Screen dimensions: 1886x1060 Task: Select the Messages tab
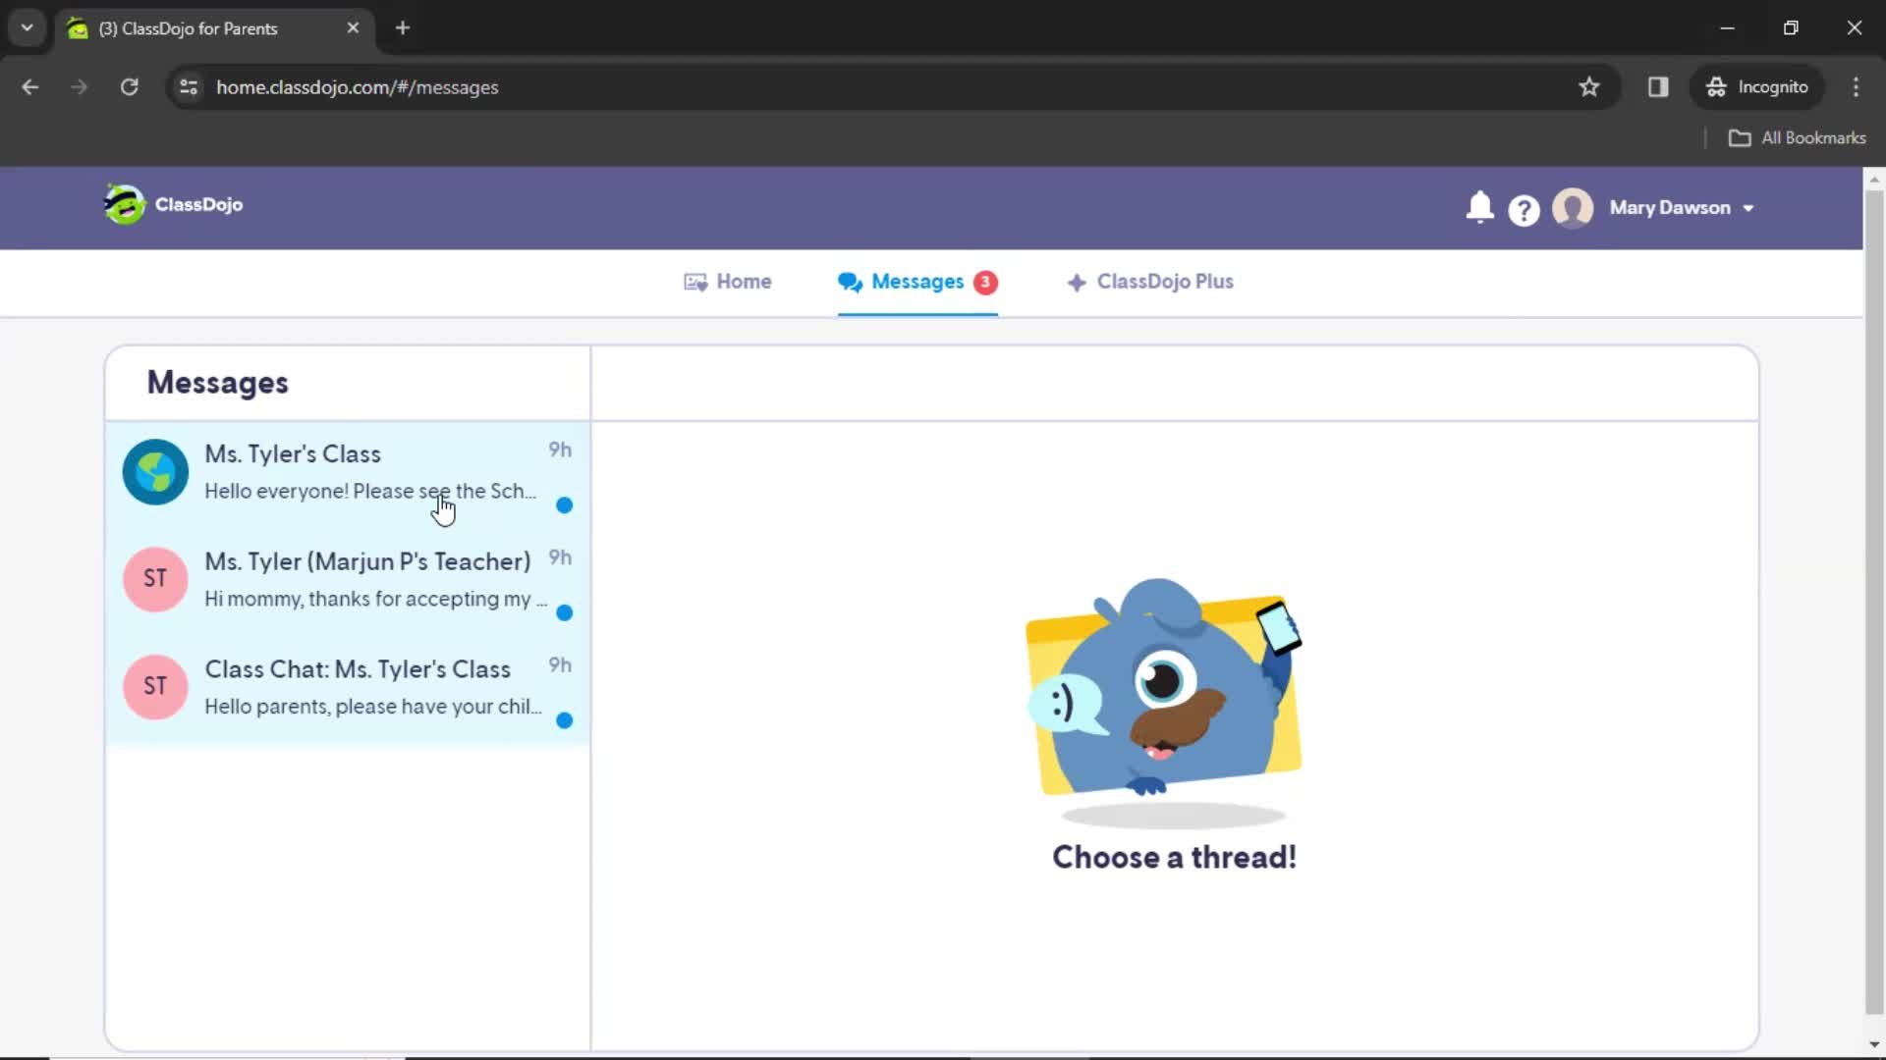(x=917, y=282)
